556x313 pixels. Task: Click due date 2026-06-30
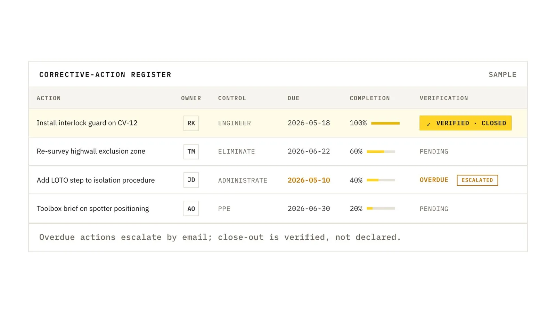[x=309, y=208]
